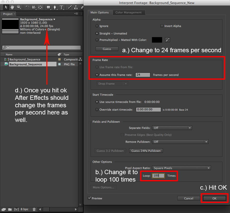
Task: Enable the Invert Alpha checkbox
Action: point(162,26)
